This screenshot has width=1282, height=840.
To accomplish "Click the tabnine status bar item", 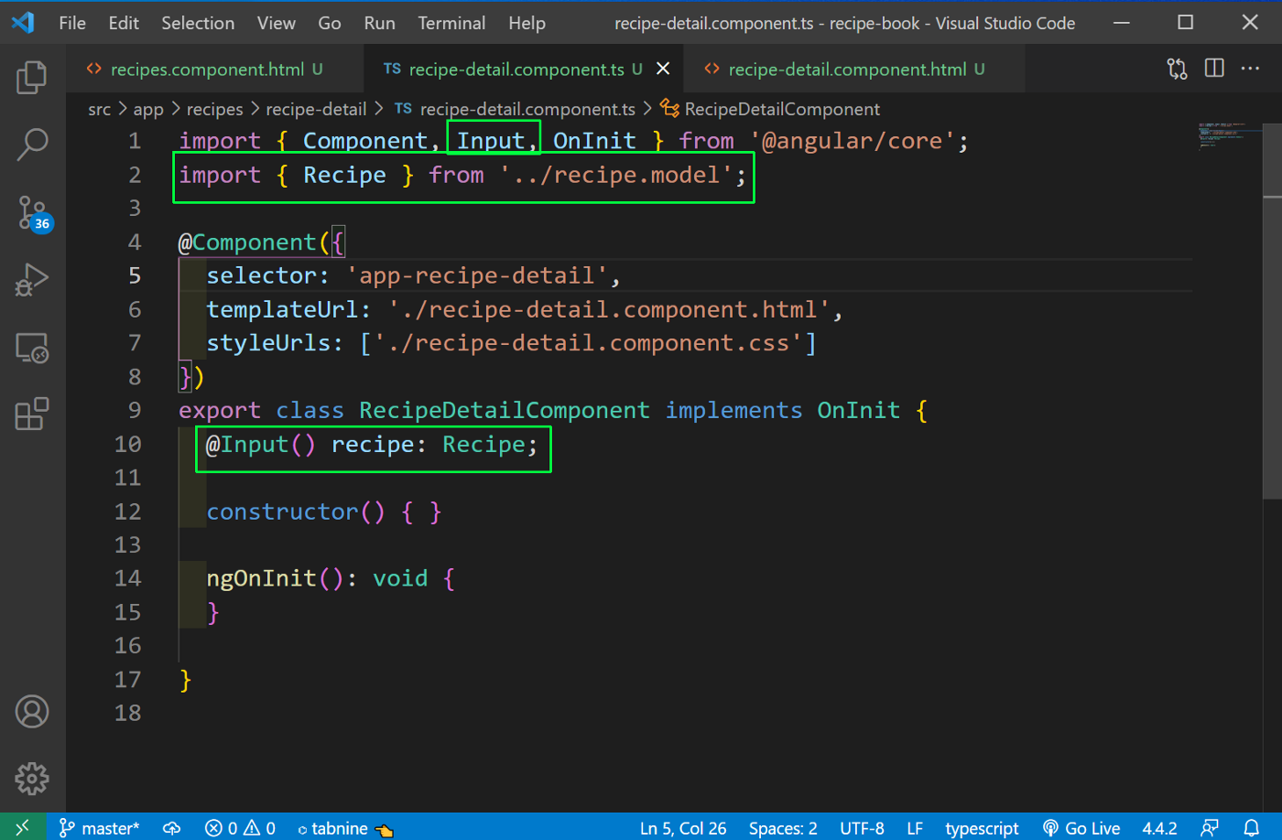I will 345,827.
